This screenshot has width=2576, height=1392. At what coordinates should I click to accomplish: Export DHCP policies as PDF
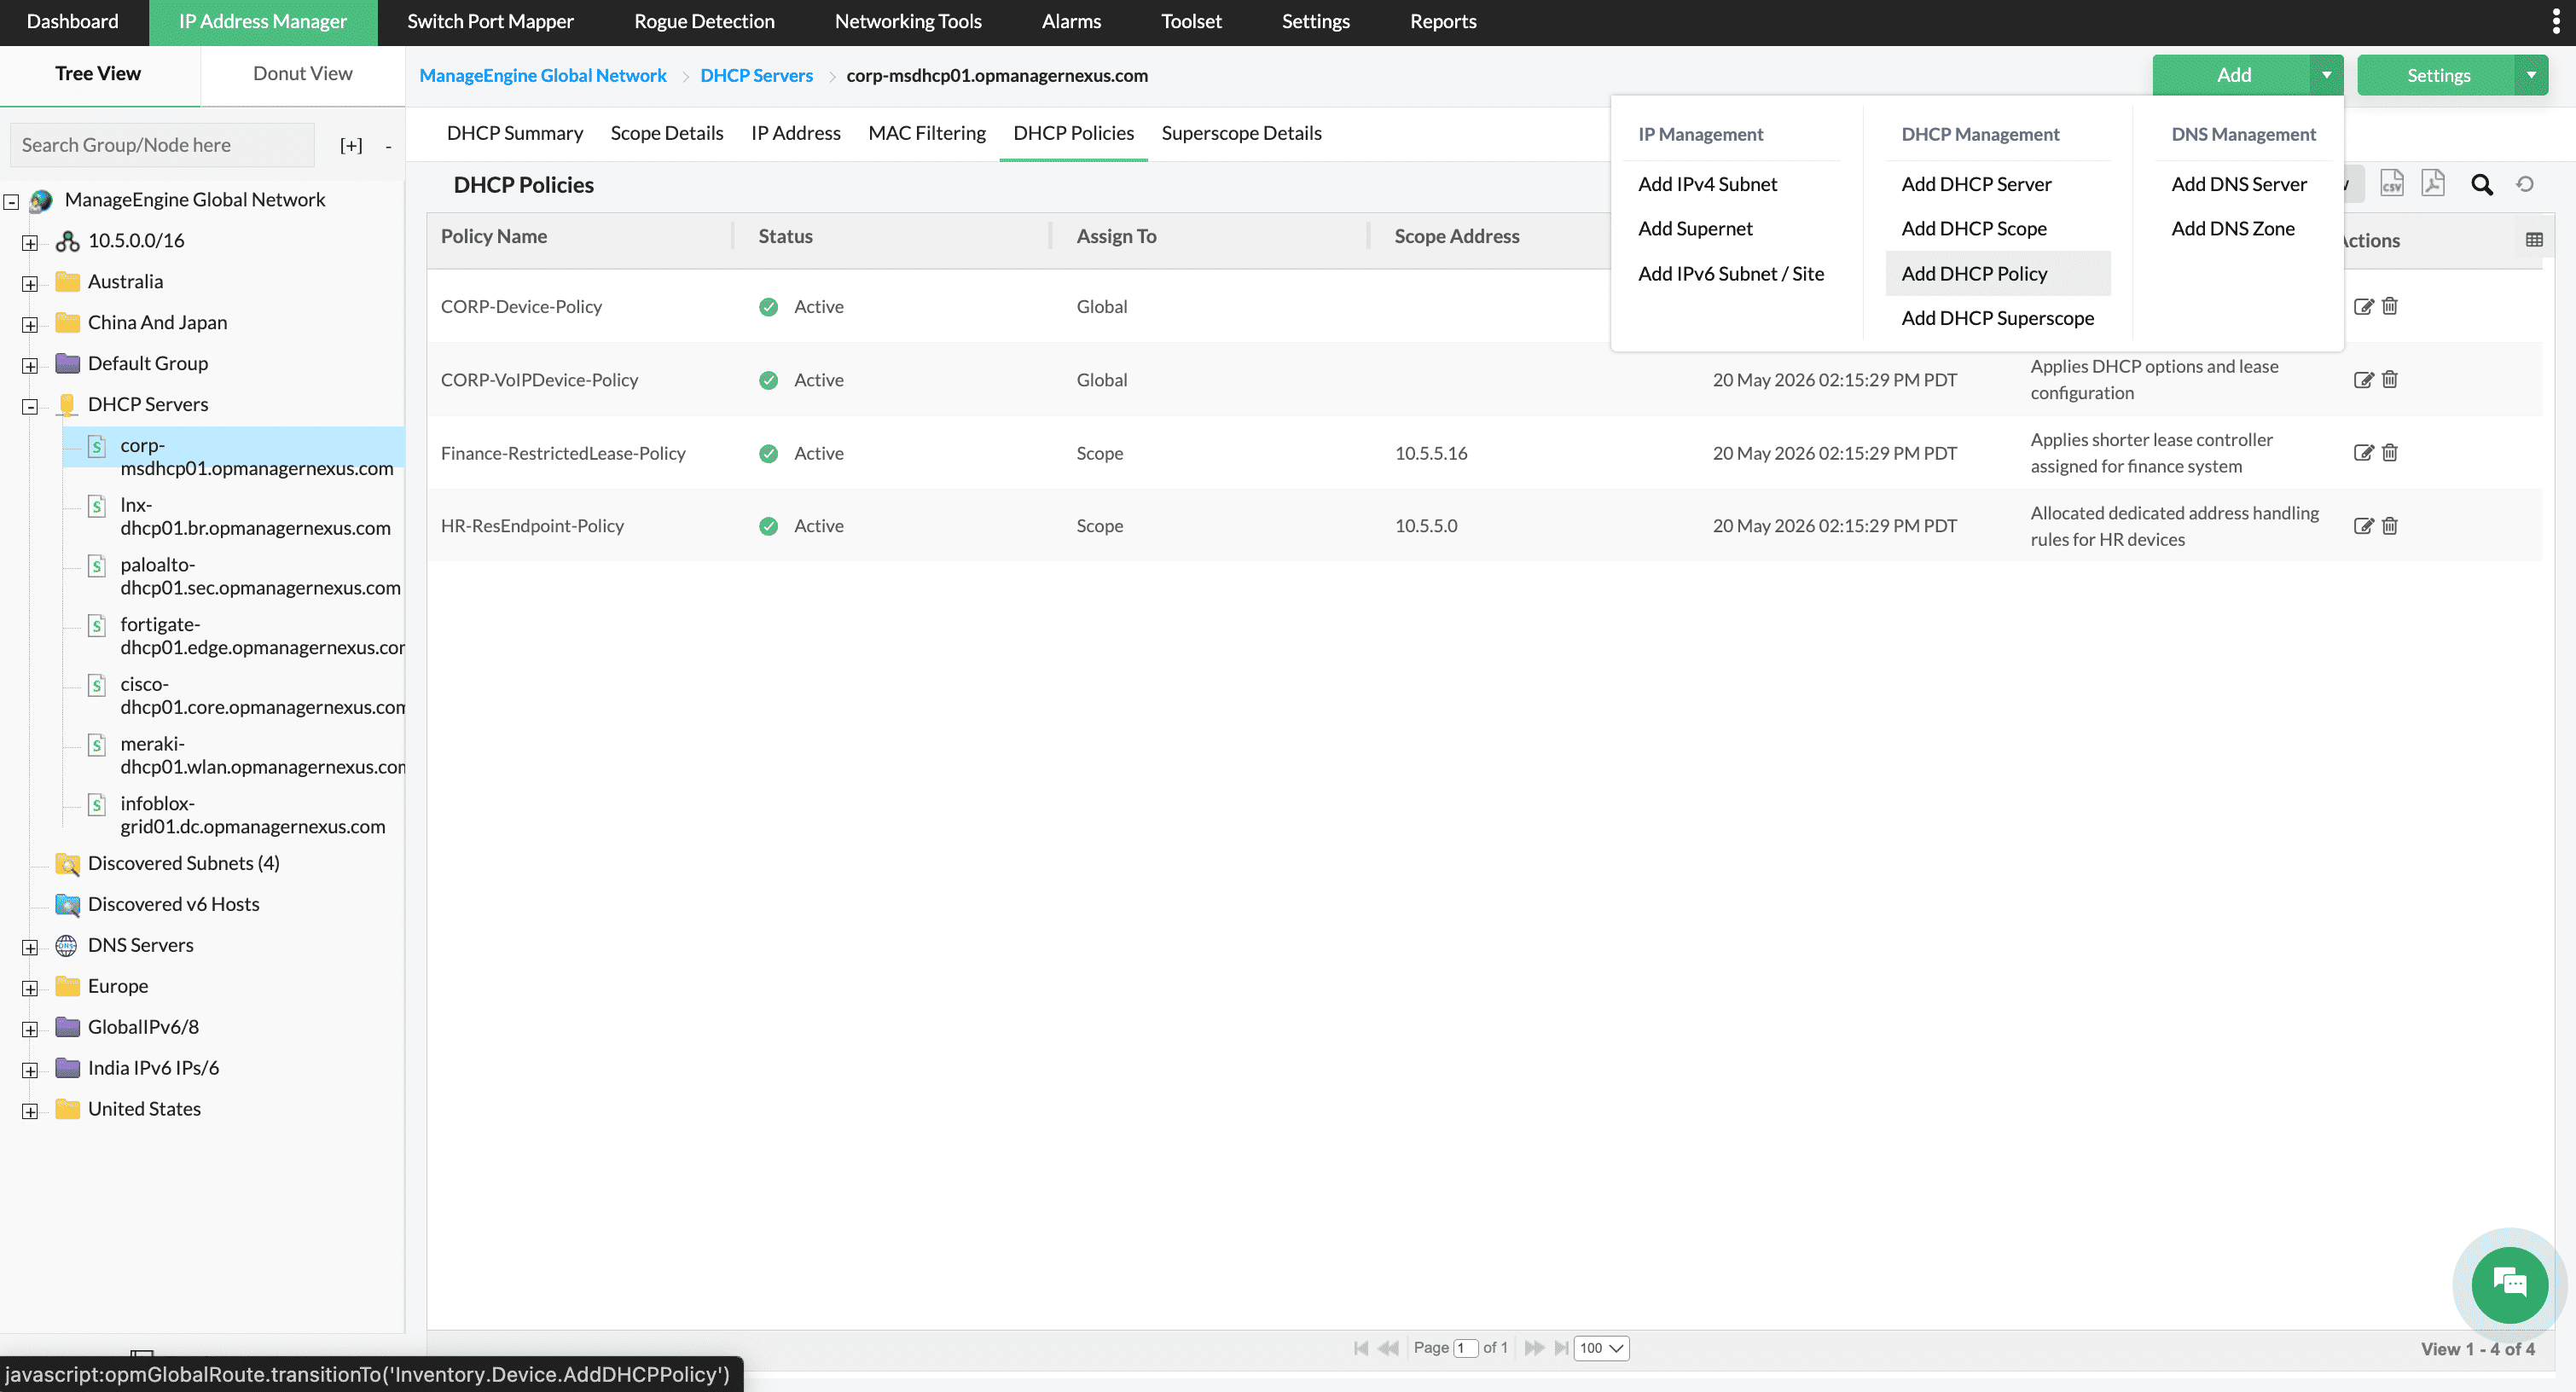point(2433,184)
